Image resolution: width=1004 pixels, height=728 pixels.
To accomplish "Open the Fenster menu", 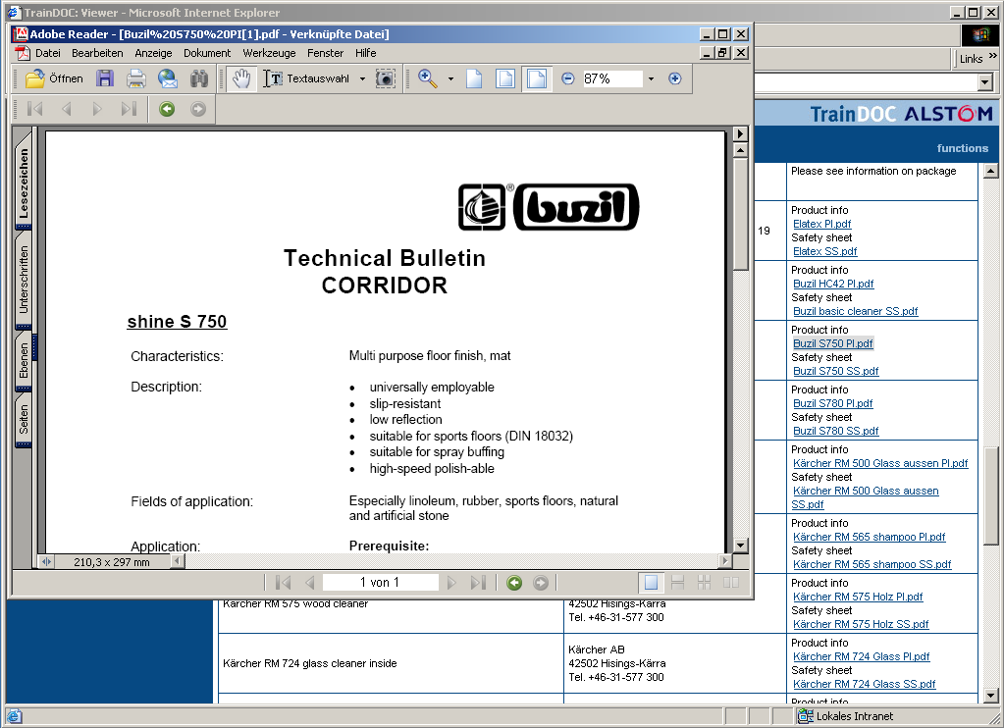I will coord(325,53).
